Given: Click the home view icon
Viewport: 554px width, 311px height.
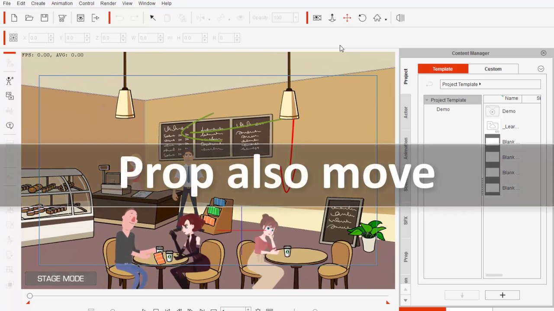Looking at the screenshot, I should pos(377,18).
